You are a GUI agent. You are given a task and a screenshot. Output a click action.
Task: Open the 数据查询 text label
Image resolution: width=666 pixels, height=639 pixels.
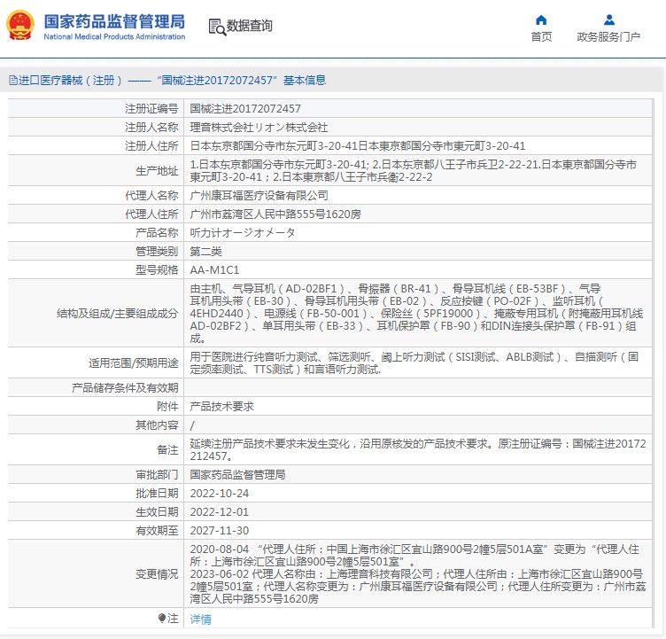pyautogui.click(x=250, y=27)
